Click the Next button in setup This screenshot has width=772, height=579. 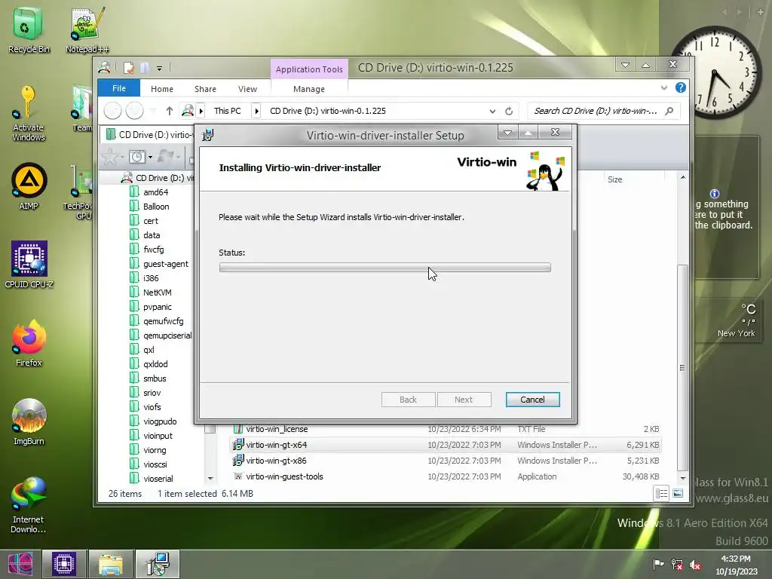click(464, 400)
